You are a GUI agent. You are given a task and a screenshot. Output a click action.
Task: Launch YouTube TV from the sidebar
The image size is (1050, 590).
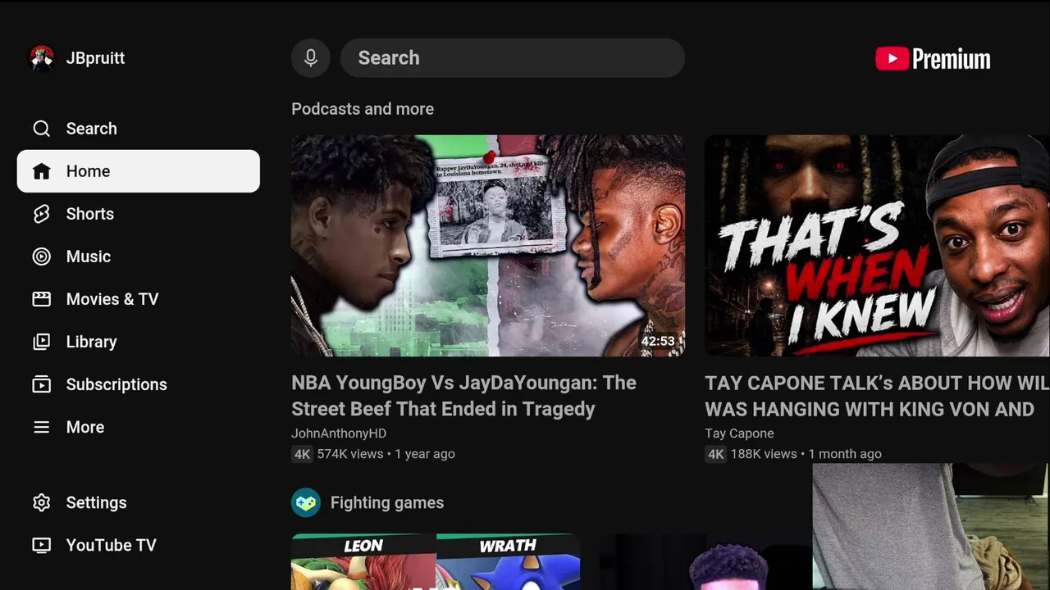[139, 545]
